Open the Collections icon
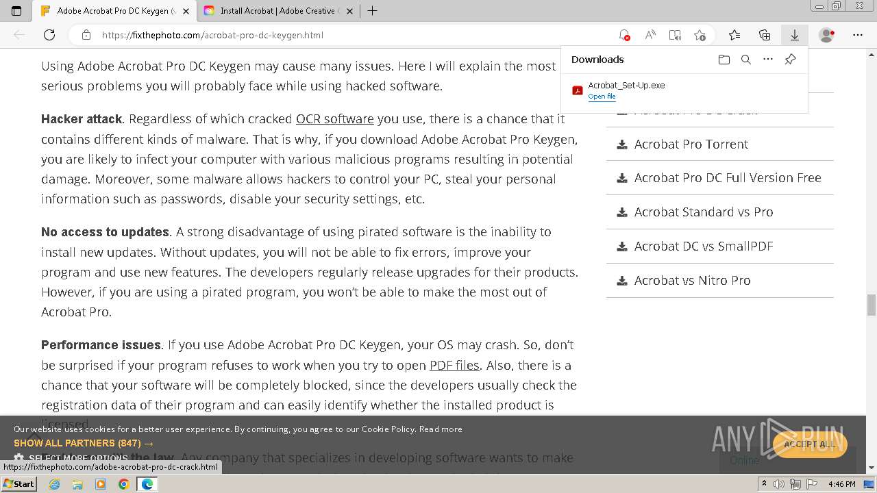This screenshot has height=493, width=877. tap(765, 35)
